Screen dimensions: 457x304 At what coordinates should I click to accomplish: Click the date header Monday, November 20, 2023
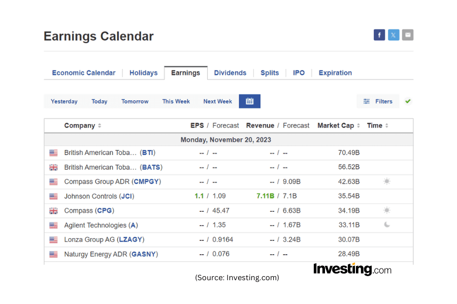pos(226,140)
